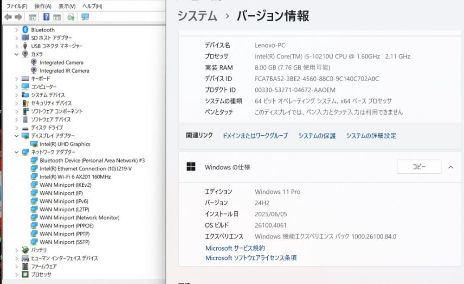Click the Forward arrow in Device Manager toolbar

[x=19, y=17]
